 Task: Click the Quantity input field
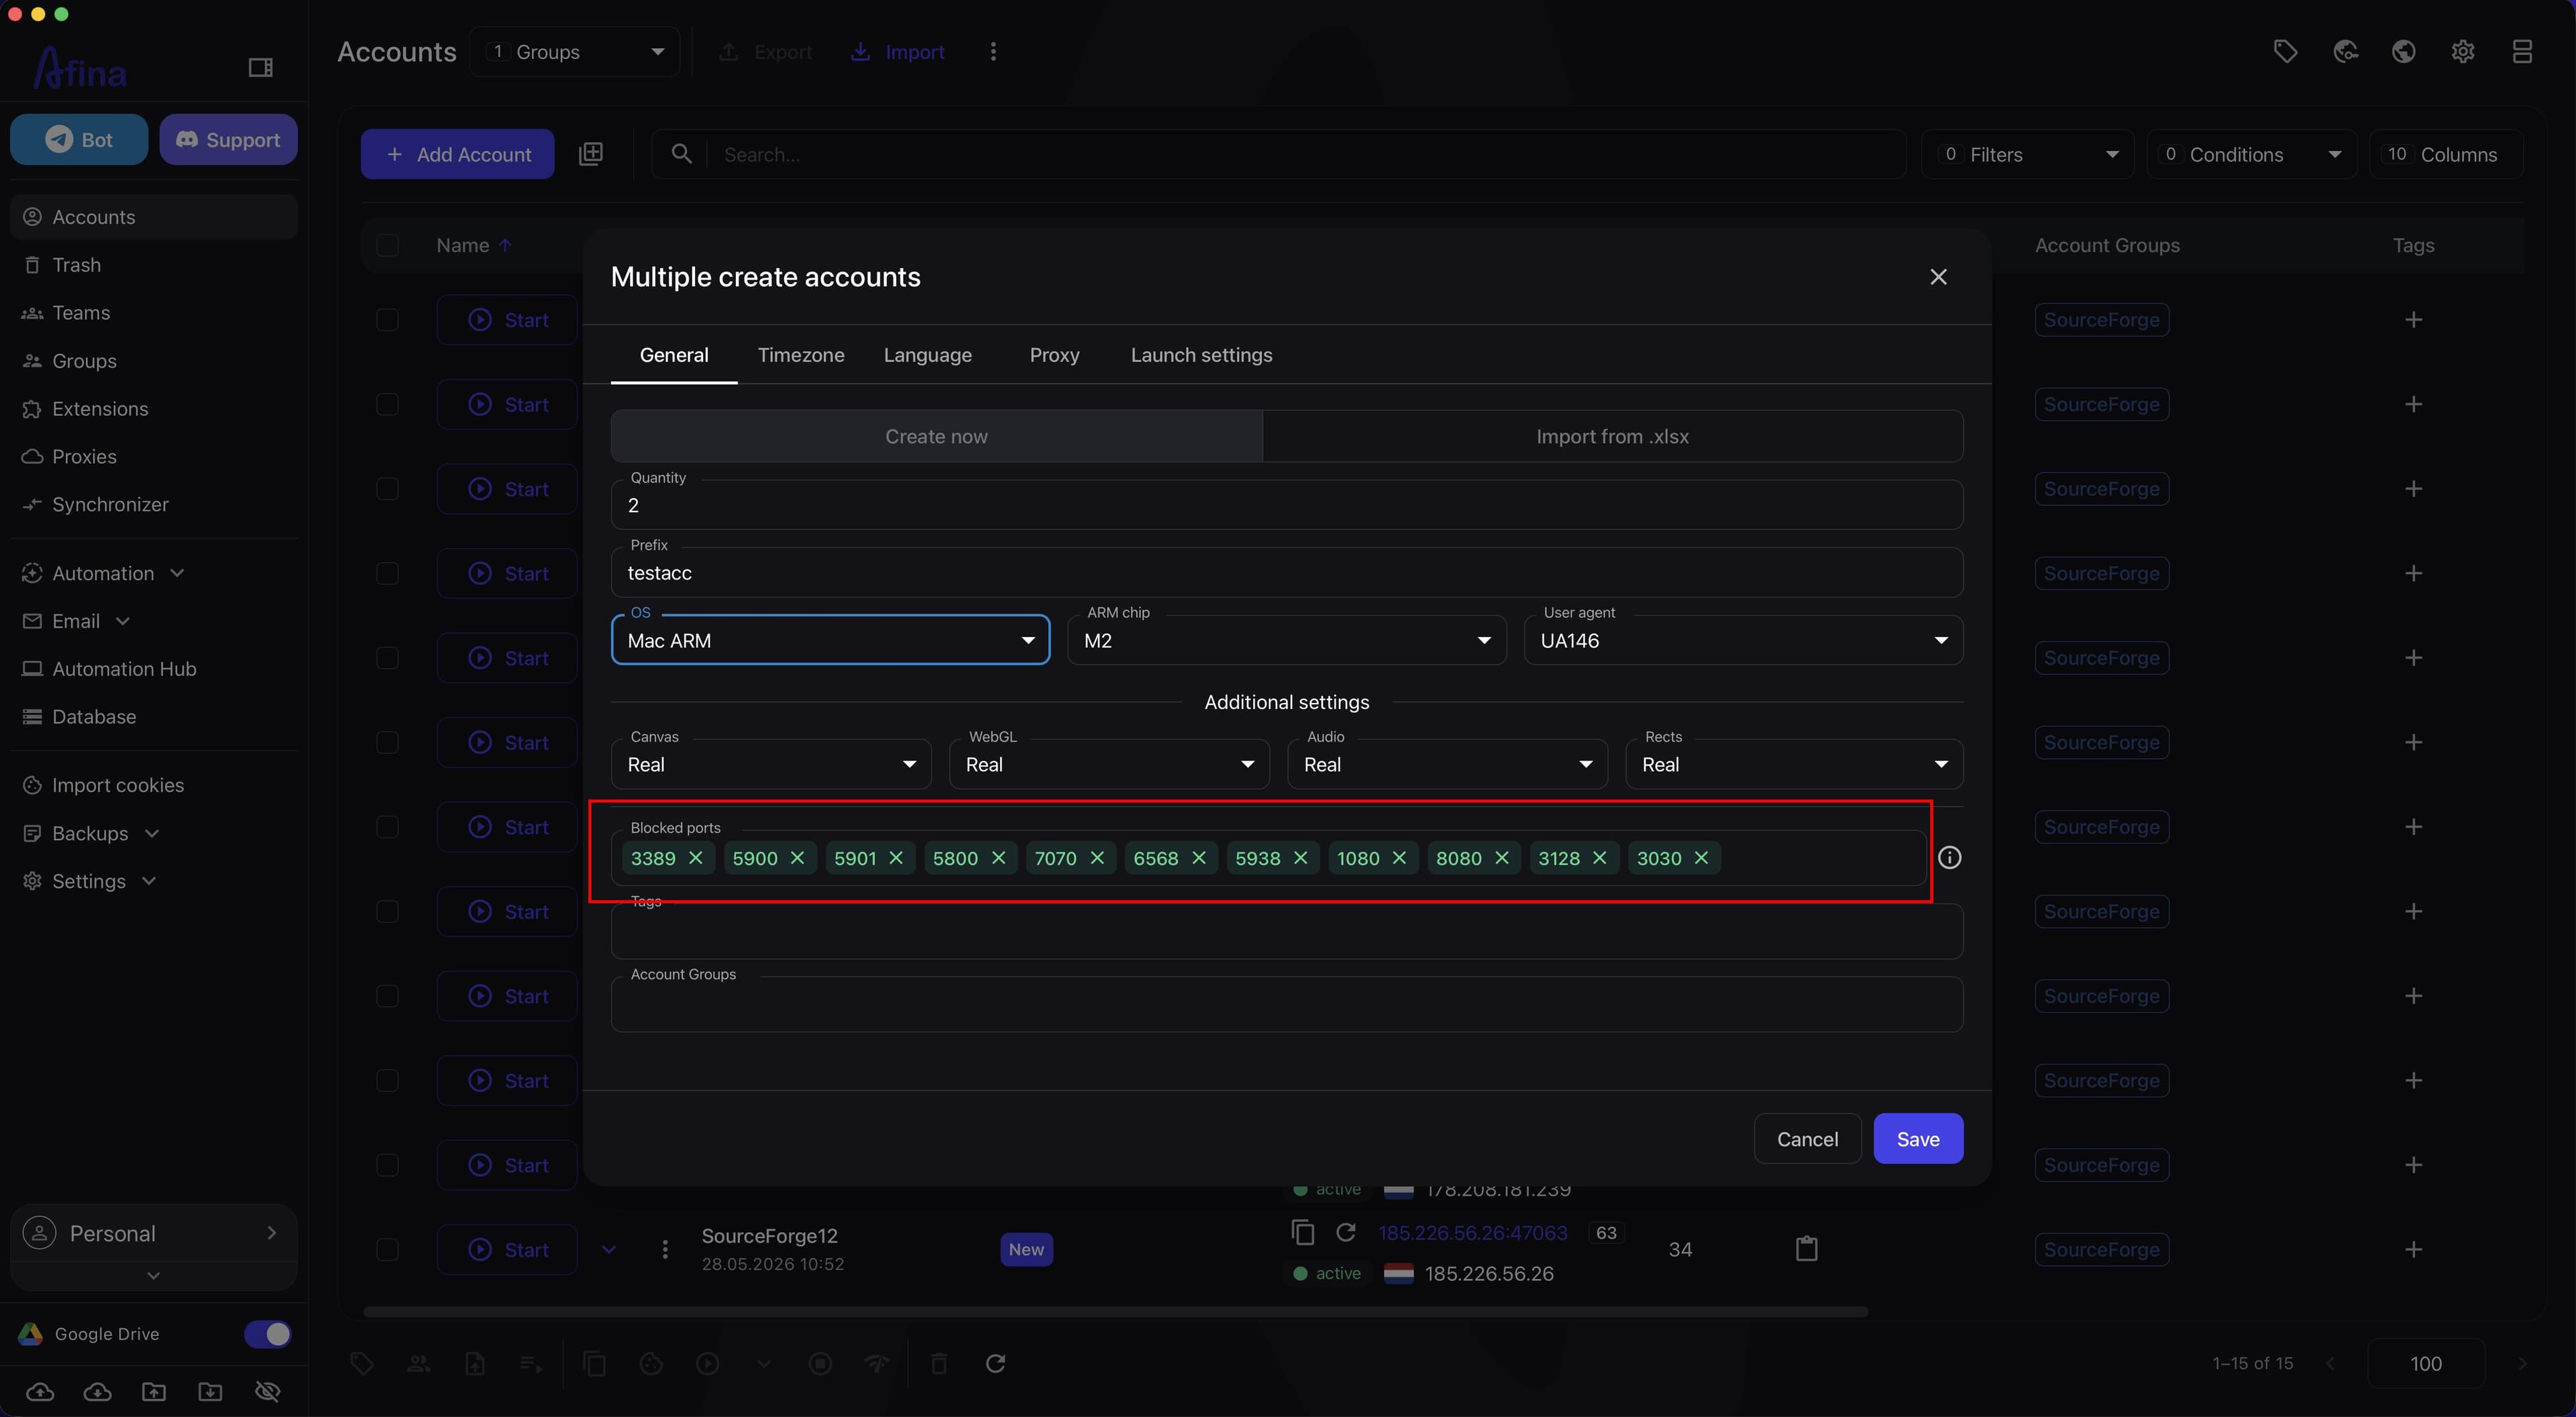(1286, 505)
